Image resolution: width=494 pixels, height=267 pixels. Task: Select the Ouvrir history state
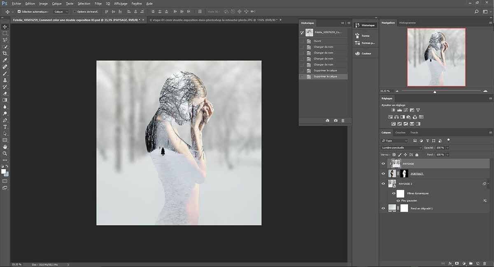[x=317, y=41]
